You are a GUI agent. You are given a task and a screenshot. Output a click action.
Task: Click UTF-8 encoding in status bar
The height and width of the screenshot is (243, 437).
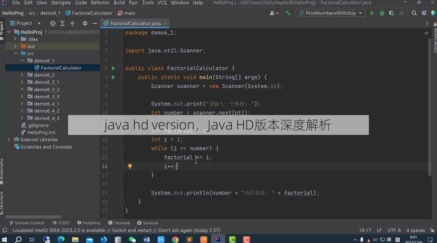(x=394, y=230)
